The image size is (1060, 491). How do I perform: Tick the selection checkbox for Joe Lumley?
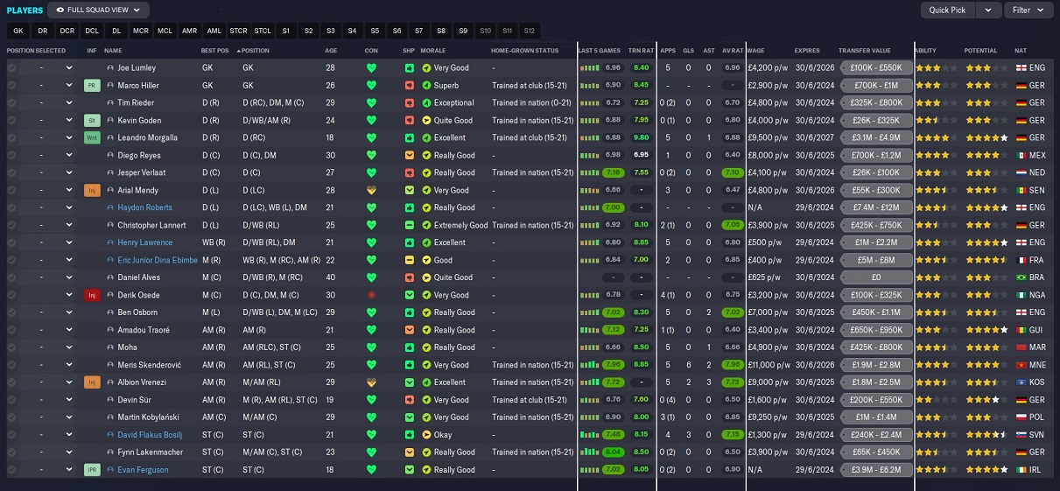[12, 67]
